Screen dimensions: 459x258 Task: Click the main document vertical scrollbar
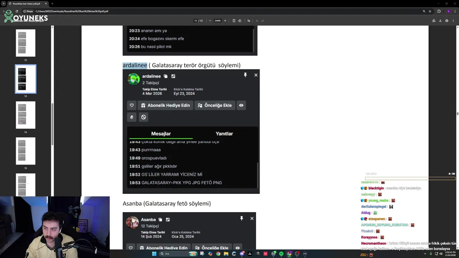tap(457, 114)
